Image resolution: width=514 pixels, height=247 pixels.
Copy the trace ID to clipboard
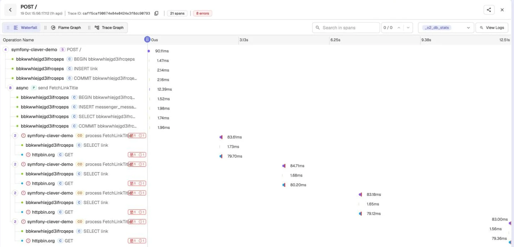[x=156, y=13]
